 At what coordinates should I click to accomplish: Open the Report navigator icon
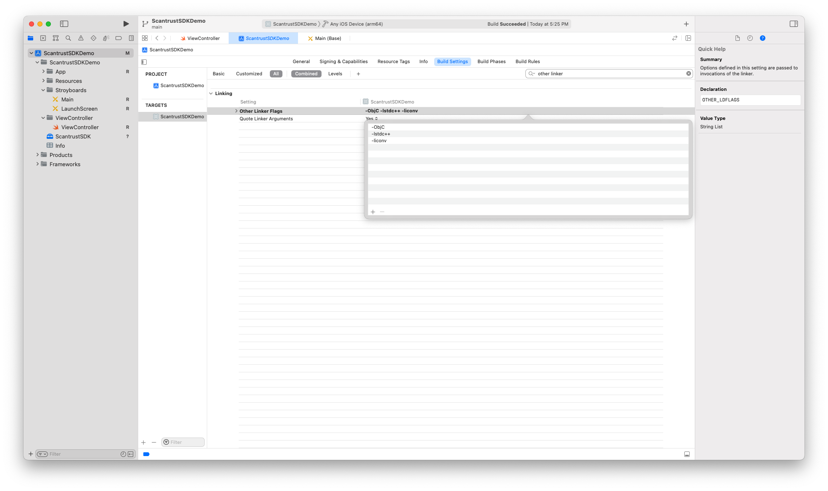click(131, 38)
